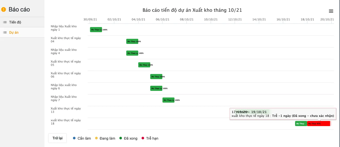Image resolution: width=340 pixels, height=147 pixels.
Task: Click the orange warning icon beside Báo cáo
Action: [4, 10]
